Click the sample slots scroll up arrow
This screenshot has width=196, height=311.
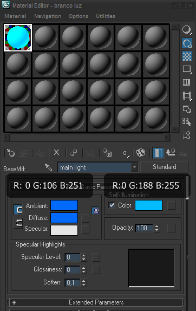(x=175, y=27)
